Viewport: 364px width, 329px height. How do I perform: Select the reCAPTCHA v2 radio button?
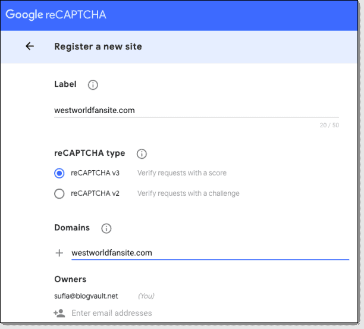click(59, 193)
